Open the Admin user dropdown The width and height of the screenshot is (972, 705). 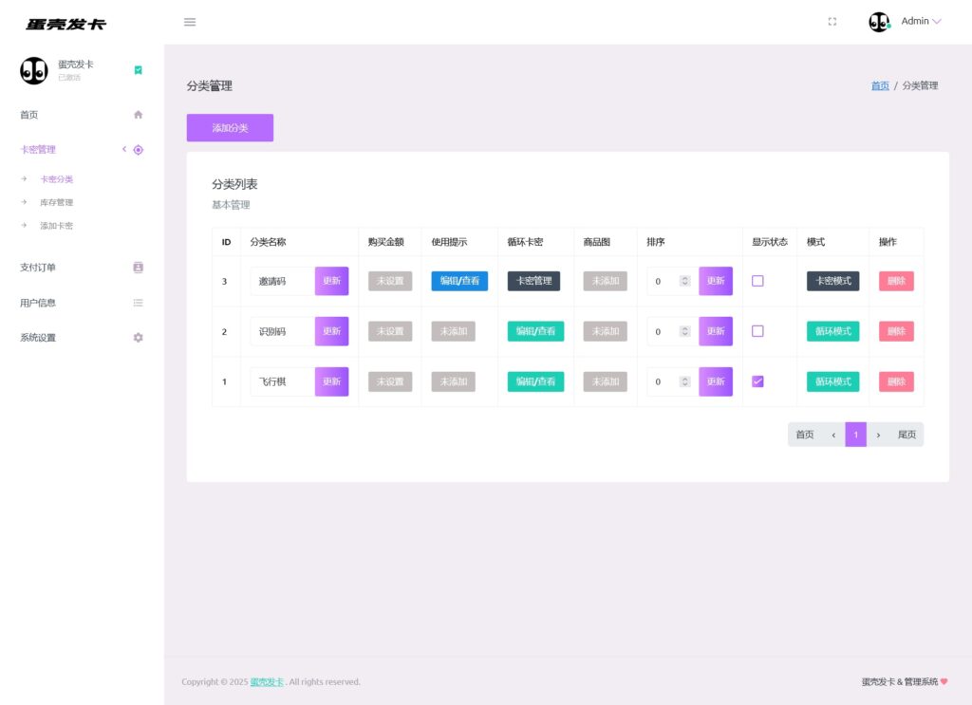click(x=919, y=22)
